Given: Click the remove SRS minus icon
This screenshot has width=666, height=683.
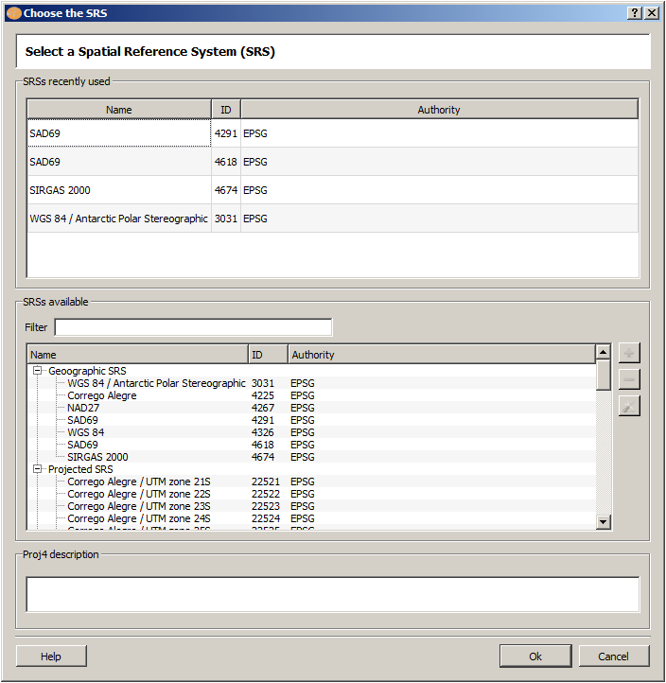Looking at the screenshot, I should tap(629, 379).
